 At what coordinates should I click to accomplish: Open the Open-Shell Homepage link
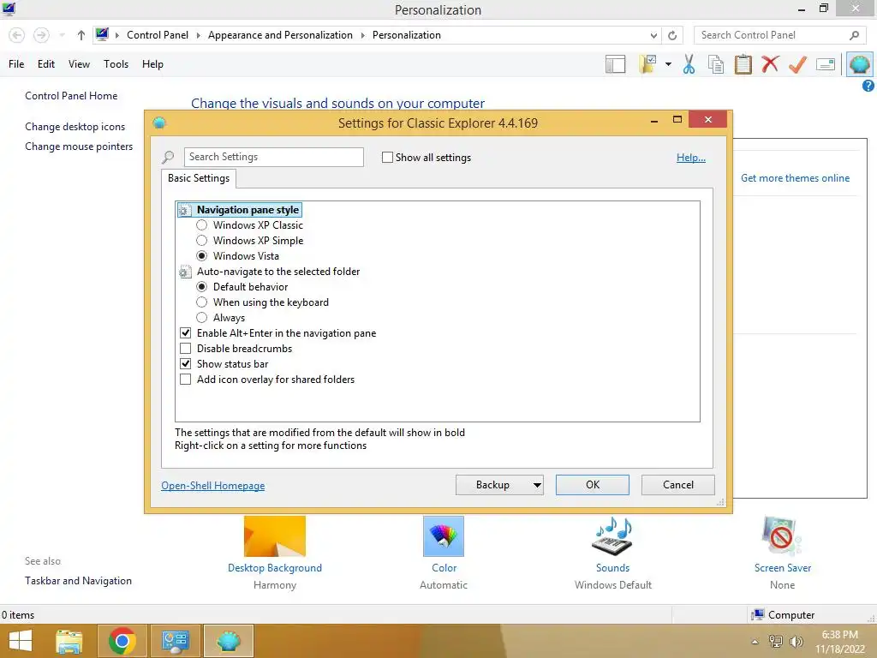(212, 486)
